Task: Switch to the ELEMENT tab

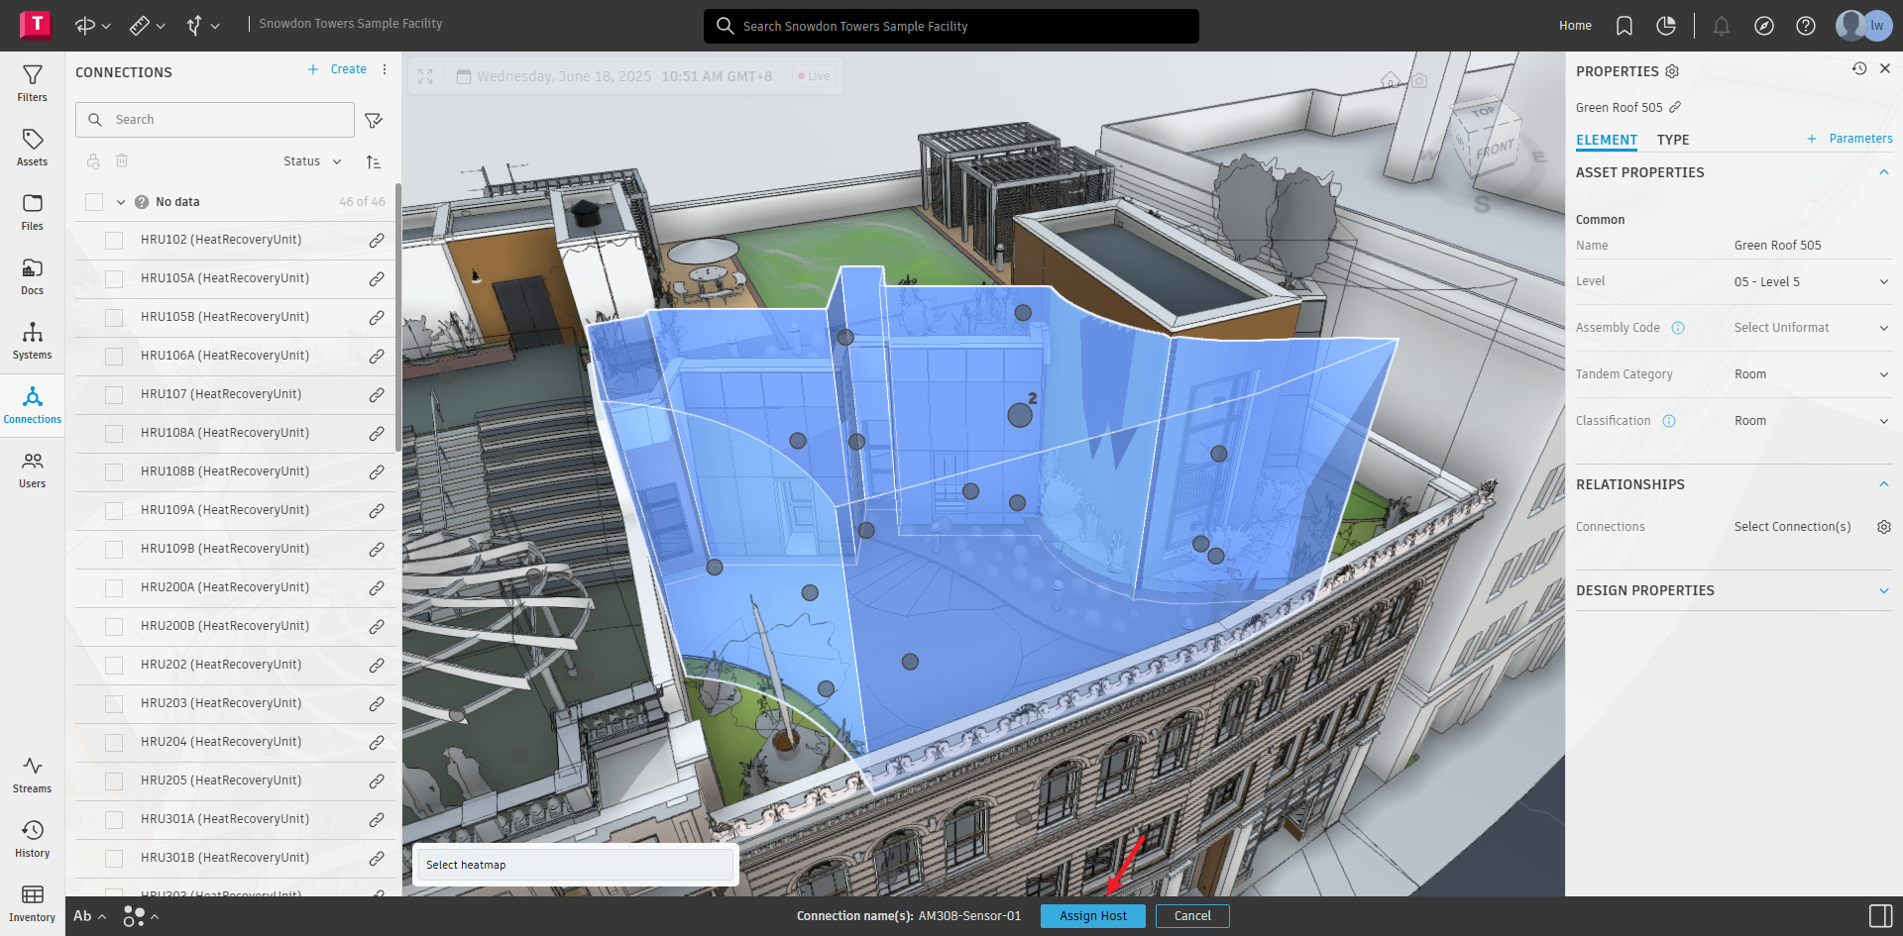Action: coord(1607,140)
